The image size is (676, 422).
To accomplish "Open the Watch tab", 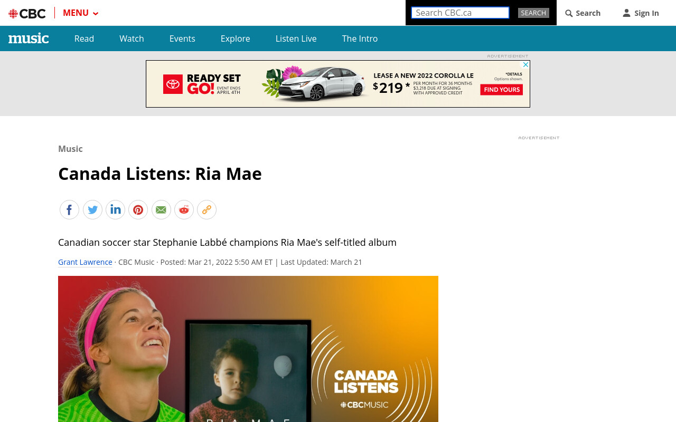I will (x=132, y=39).
